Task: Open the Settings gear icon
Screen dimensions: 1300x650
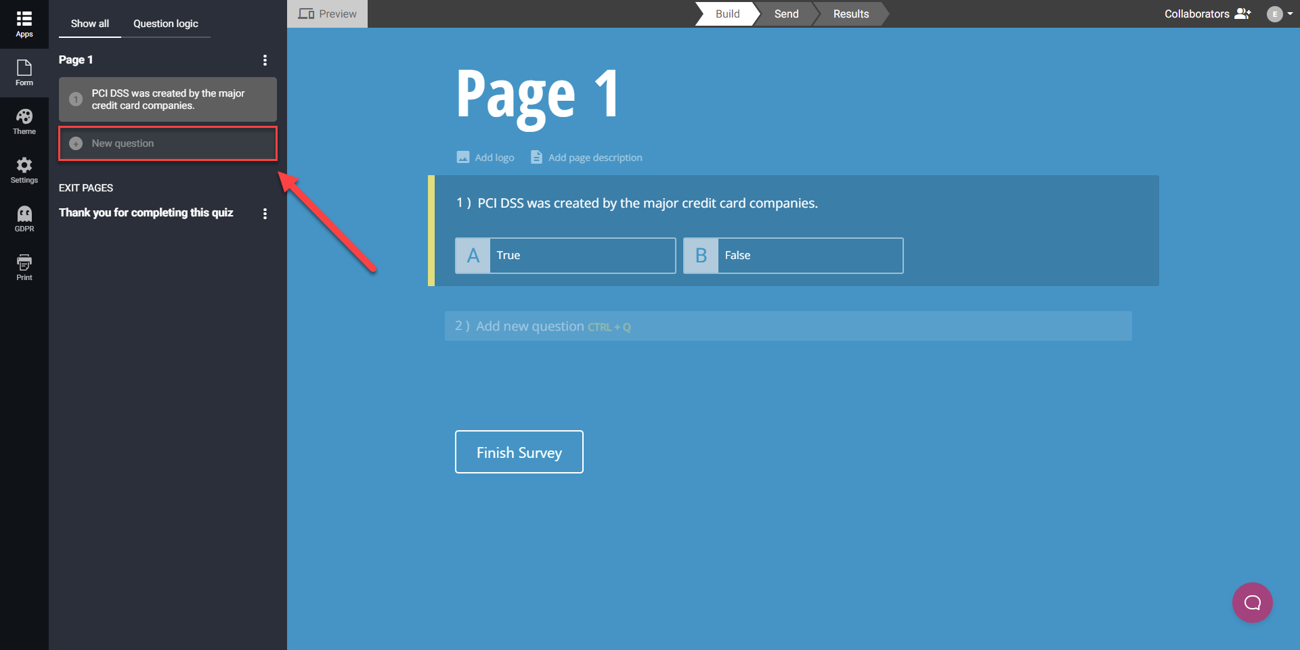Action: tap(24, 165)
